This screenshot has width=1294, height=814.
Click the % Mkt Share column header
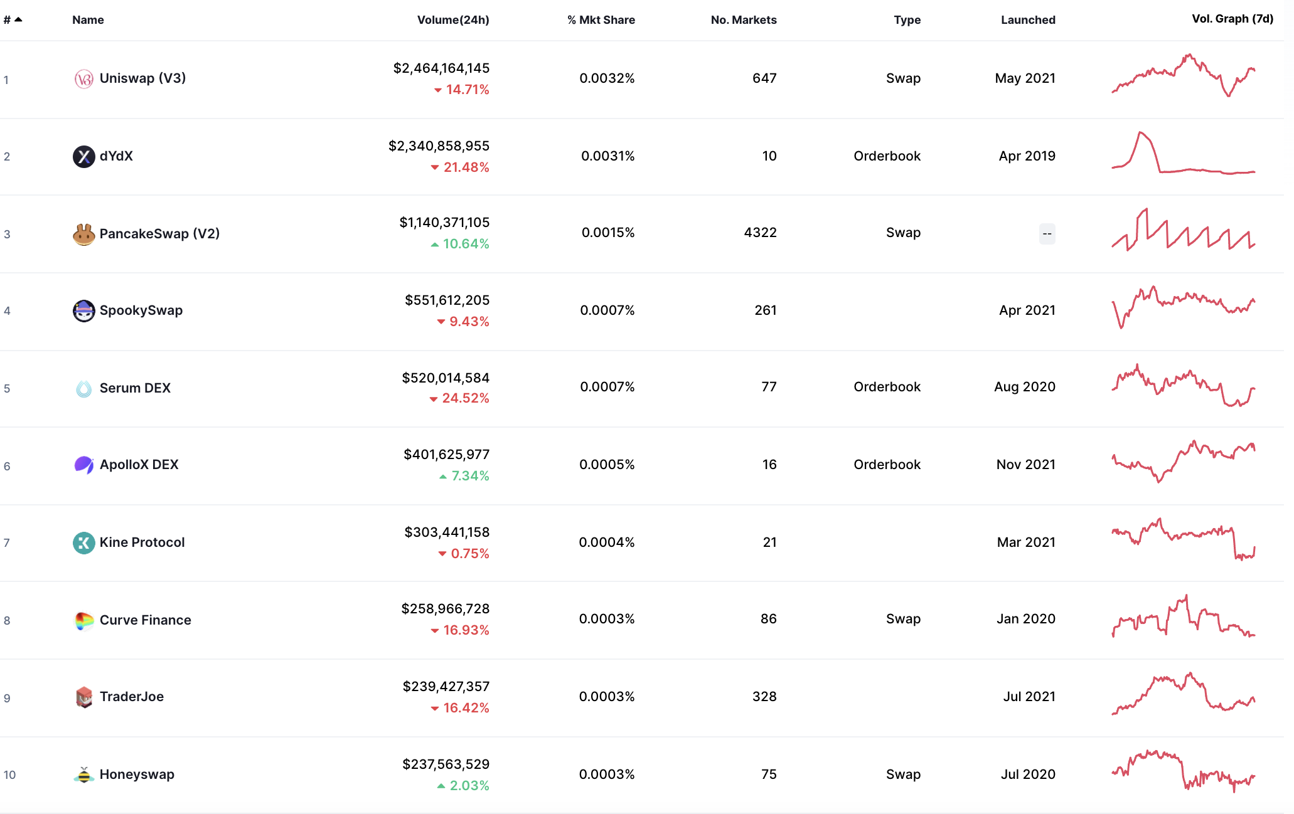click(x=601, y=19)
